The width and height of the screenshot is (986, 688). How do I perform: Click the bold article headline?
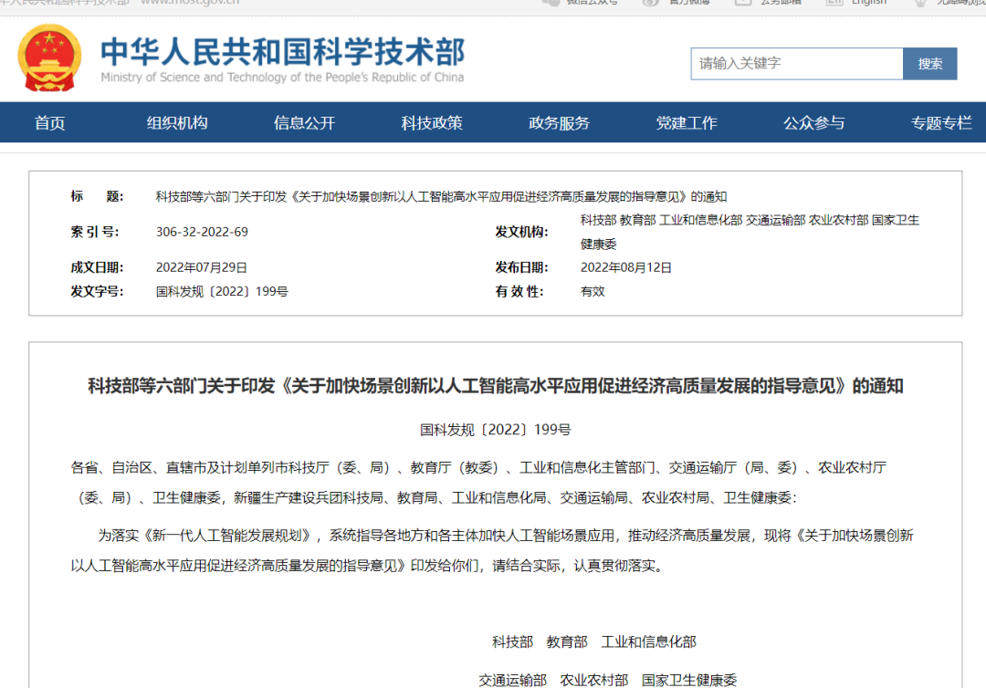(496, 386)
